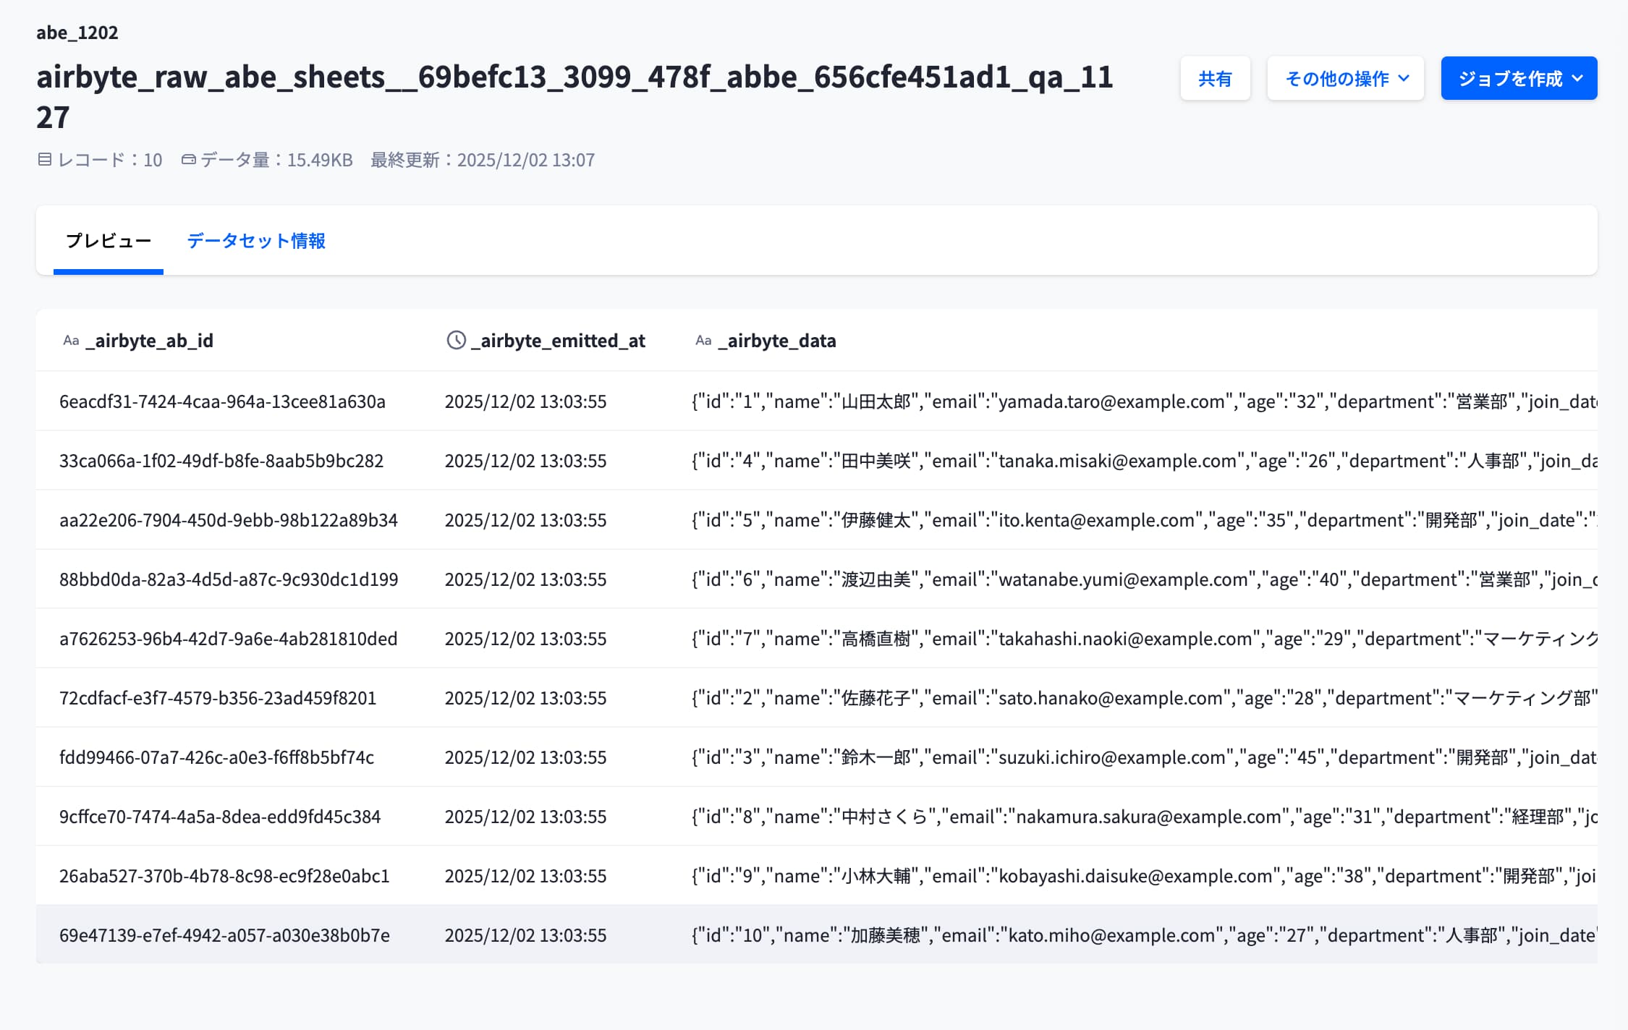Select the row with id 6eacdf31-7424-4caa

(817, 401)
